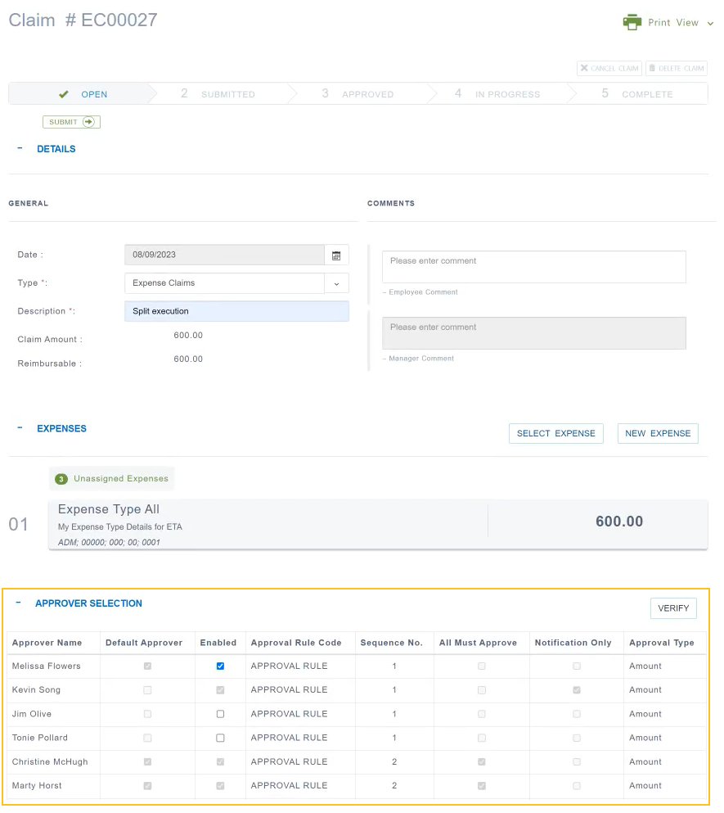Collapse the Details section
The image size is (724, 813).
pos(20,149)
